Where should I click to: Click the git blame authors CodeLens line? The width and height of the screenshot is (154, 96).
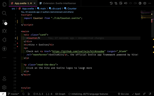47,12
